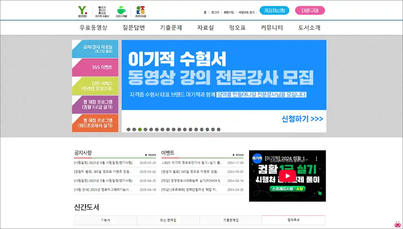Open the 무료동영상 menu

(93, 27)
